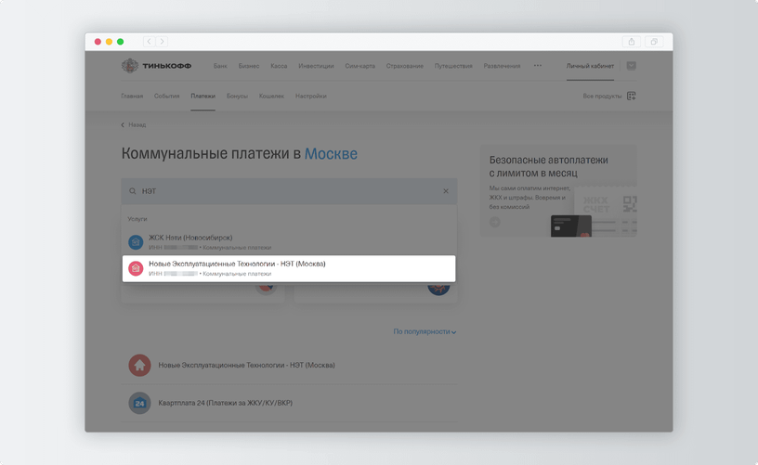Click the browser forward arrow
The image size is (758, 465).
coord(162,42)
